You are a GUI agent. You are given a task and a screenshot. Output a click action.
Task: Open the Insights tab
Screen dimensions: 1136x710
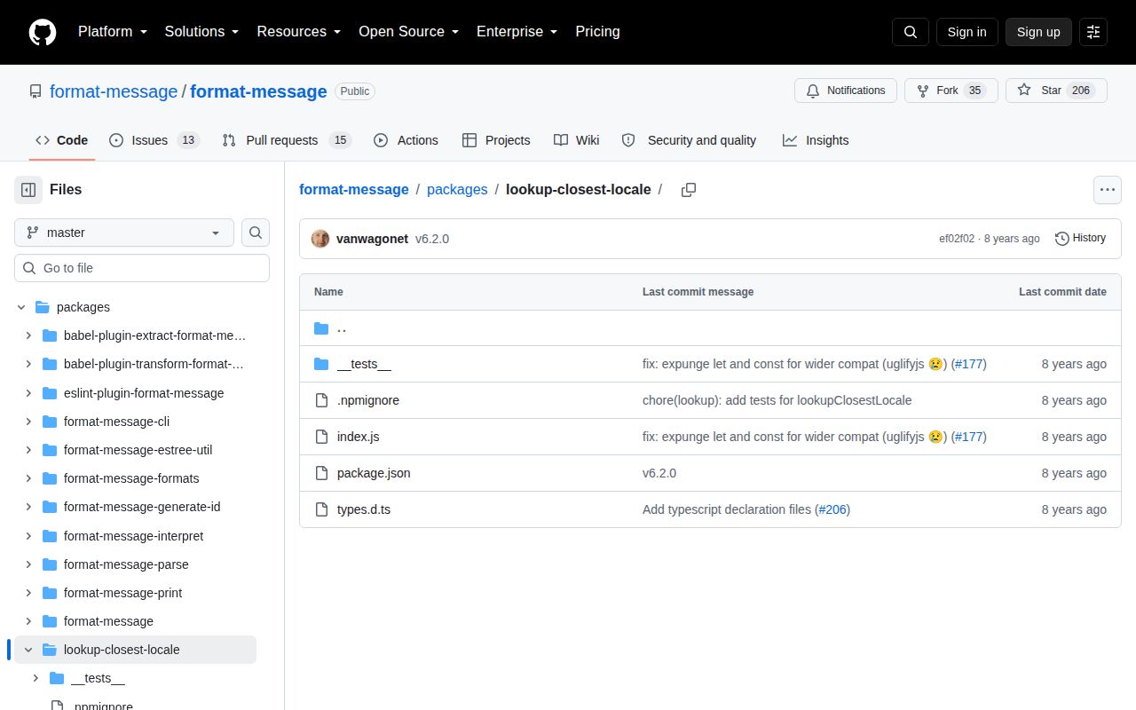(x=816, y=140)
